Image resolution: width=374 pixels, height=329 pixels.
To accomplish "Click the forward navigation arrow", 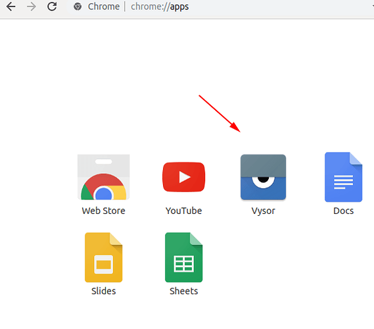I will (32, 7).
